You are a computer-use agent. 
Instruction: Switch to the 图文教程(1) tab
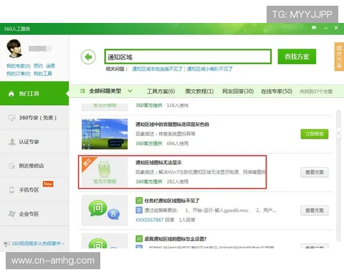(x=200, y=91)
